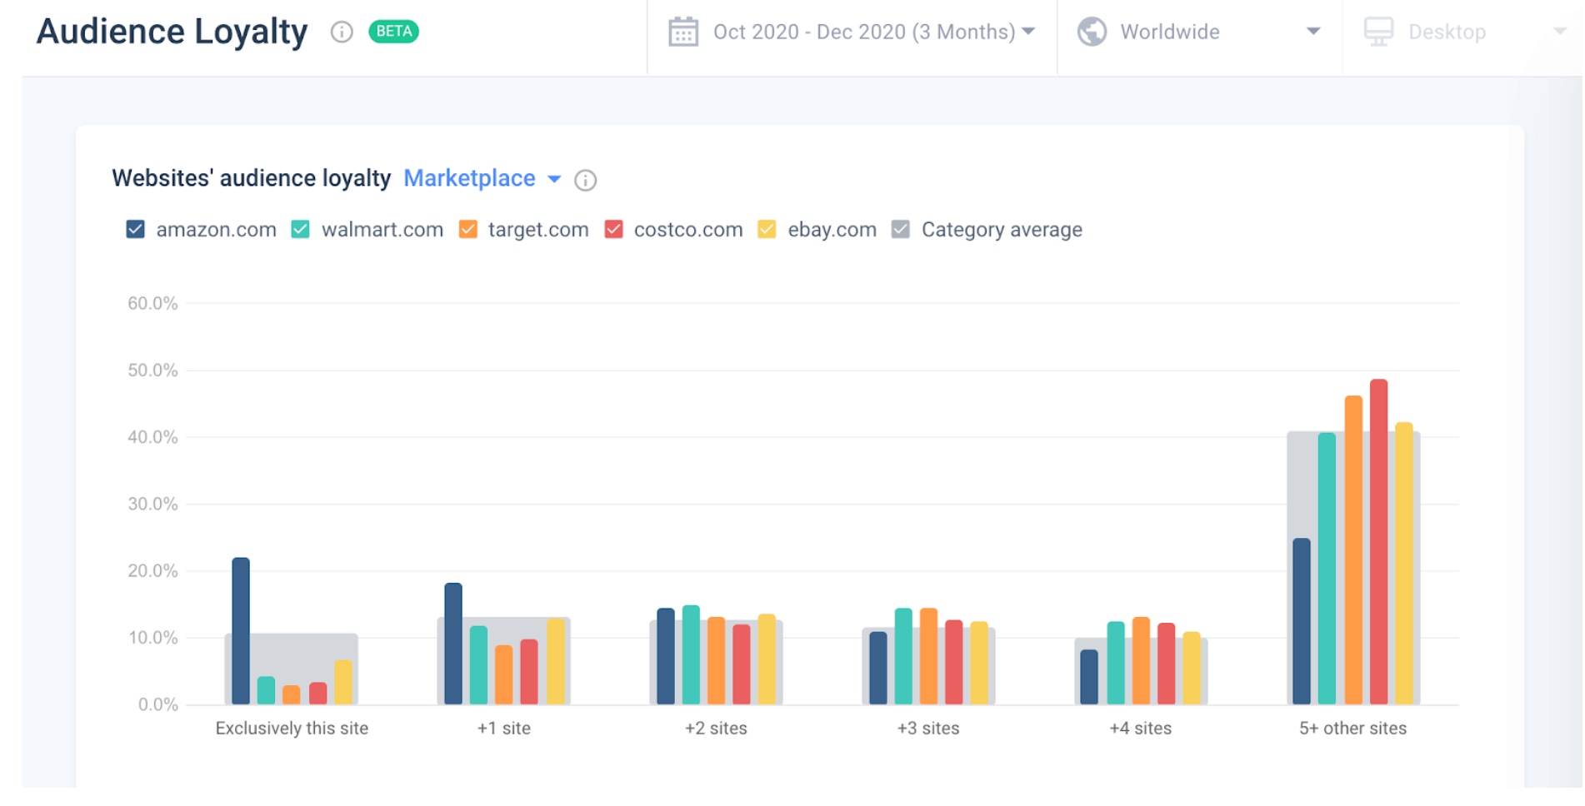Image resolution: width=1585 pixels, height=806 pixels.
Task: Click the globe icon next to Worldwide
Action: 1092,32
